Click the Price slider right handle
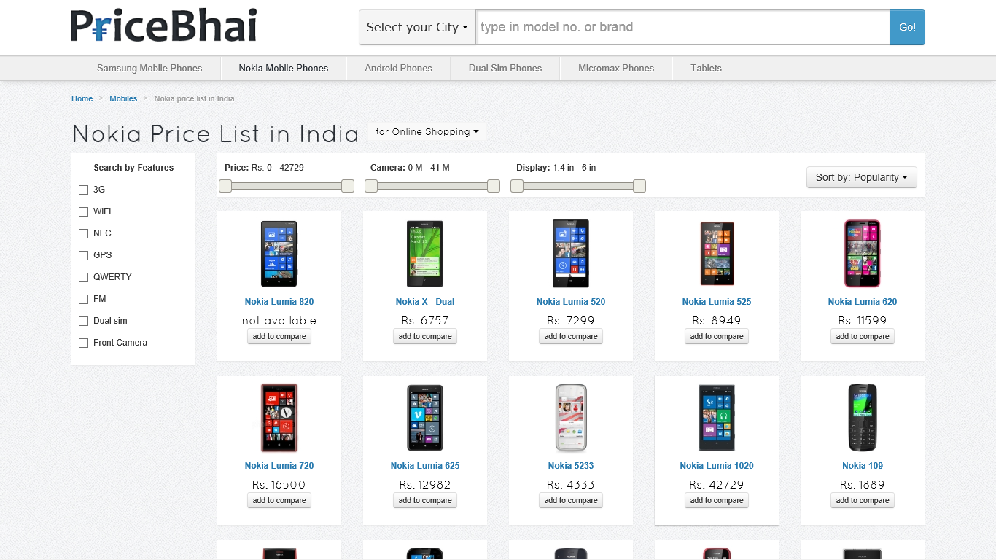Viewport: 996px width, 560px height. [348, 186]
